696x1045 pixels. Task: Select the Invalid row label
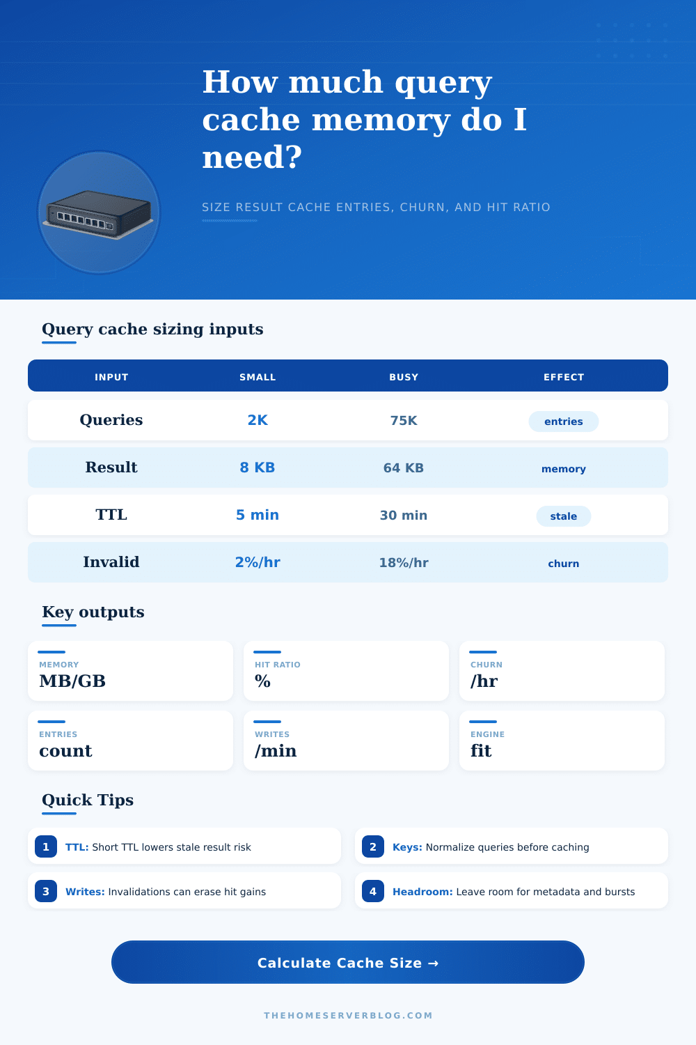pyautogui.click(x=111, y=562)
